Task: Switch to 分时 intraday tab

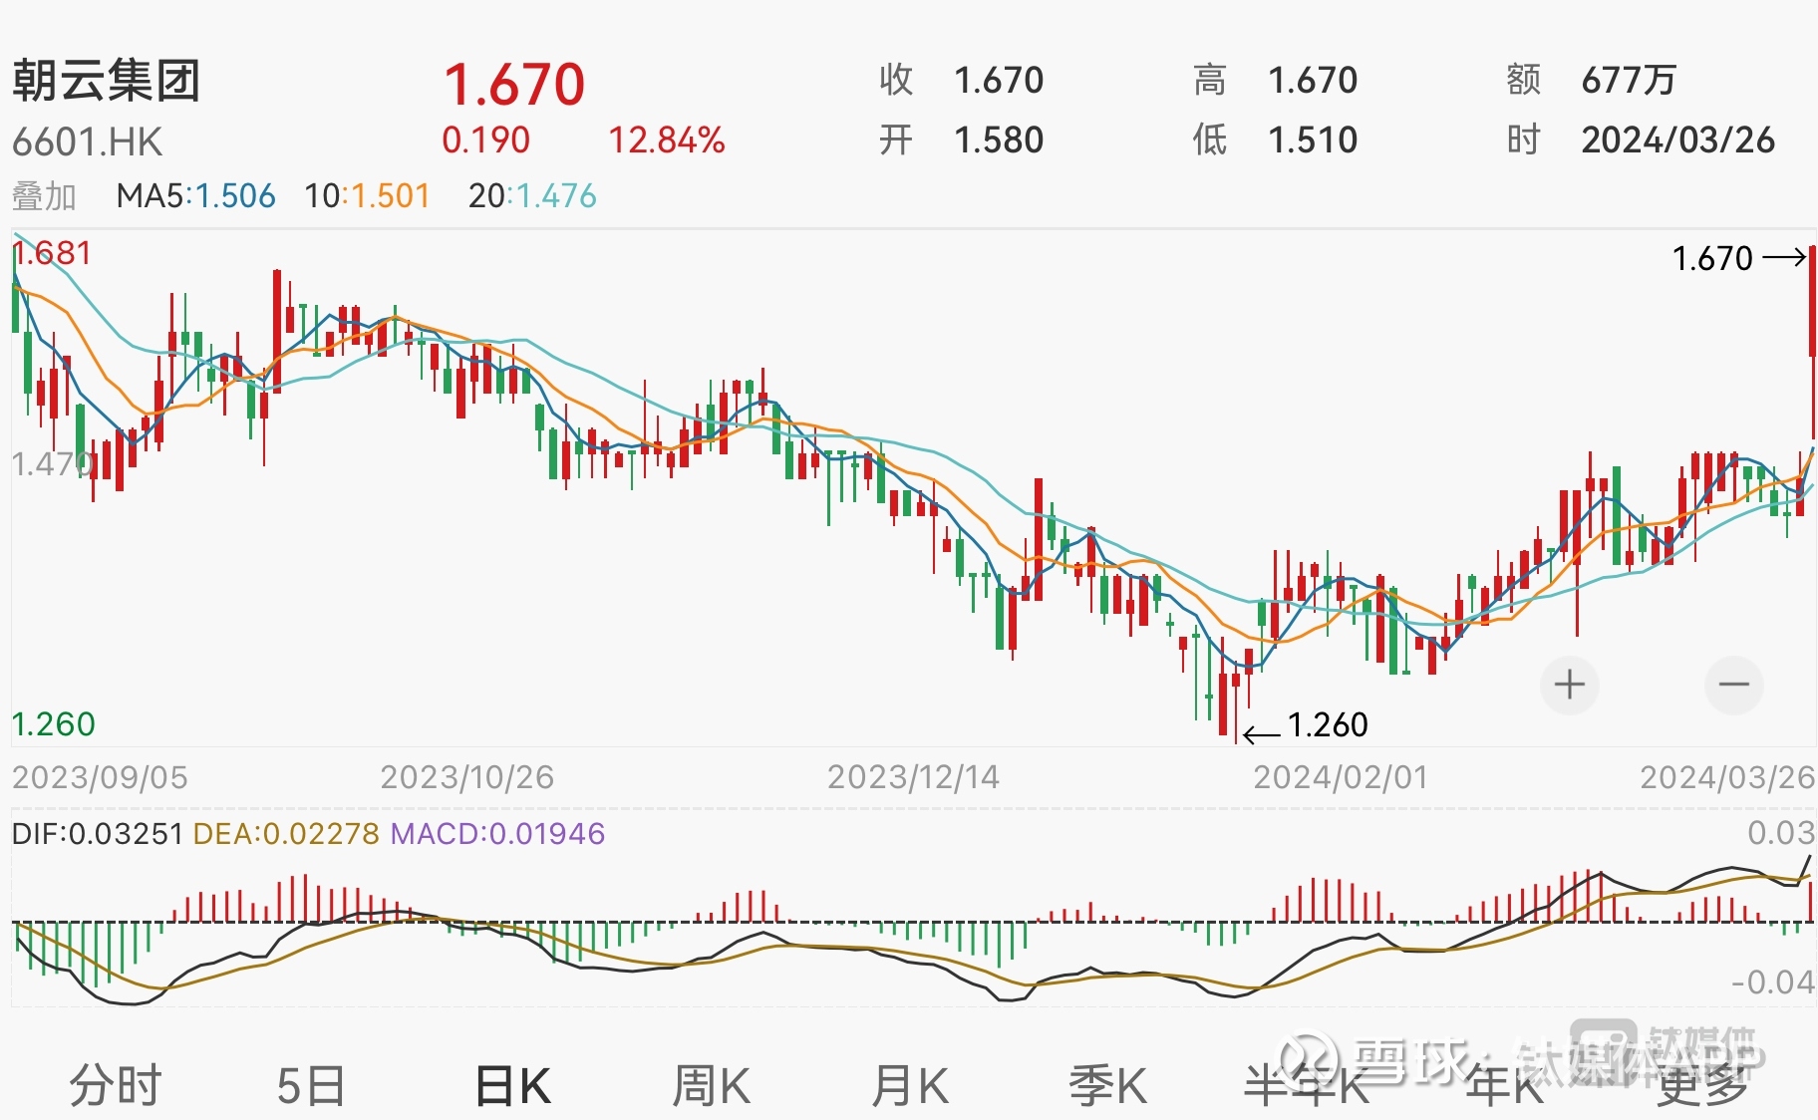Action: tap(115, 1084)
